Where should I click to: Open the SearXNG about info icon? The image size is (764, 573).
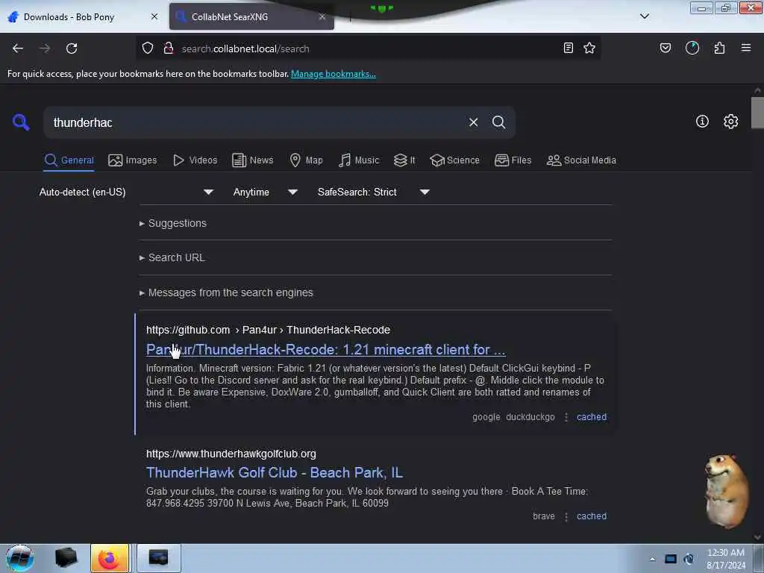point(702,122)
